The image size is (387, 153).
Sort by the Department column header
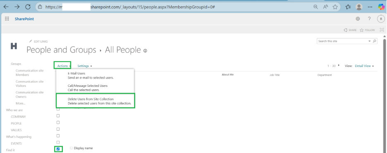point(325,75)
